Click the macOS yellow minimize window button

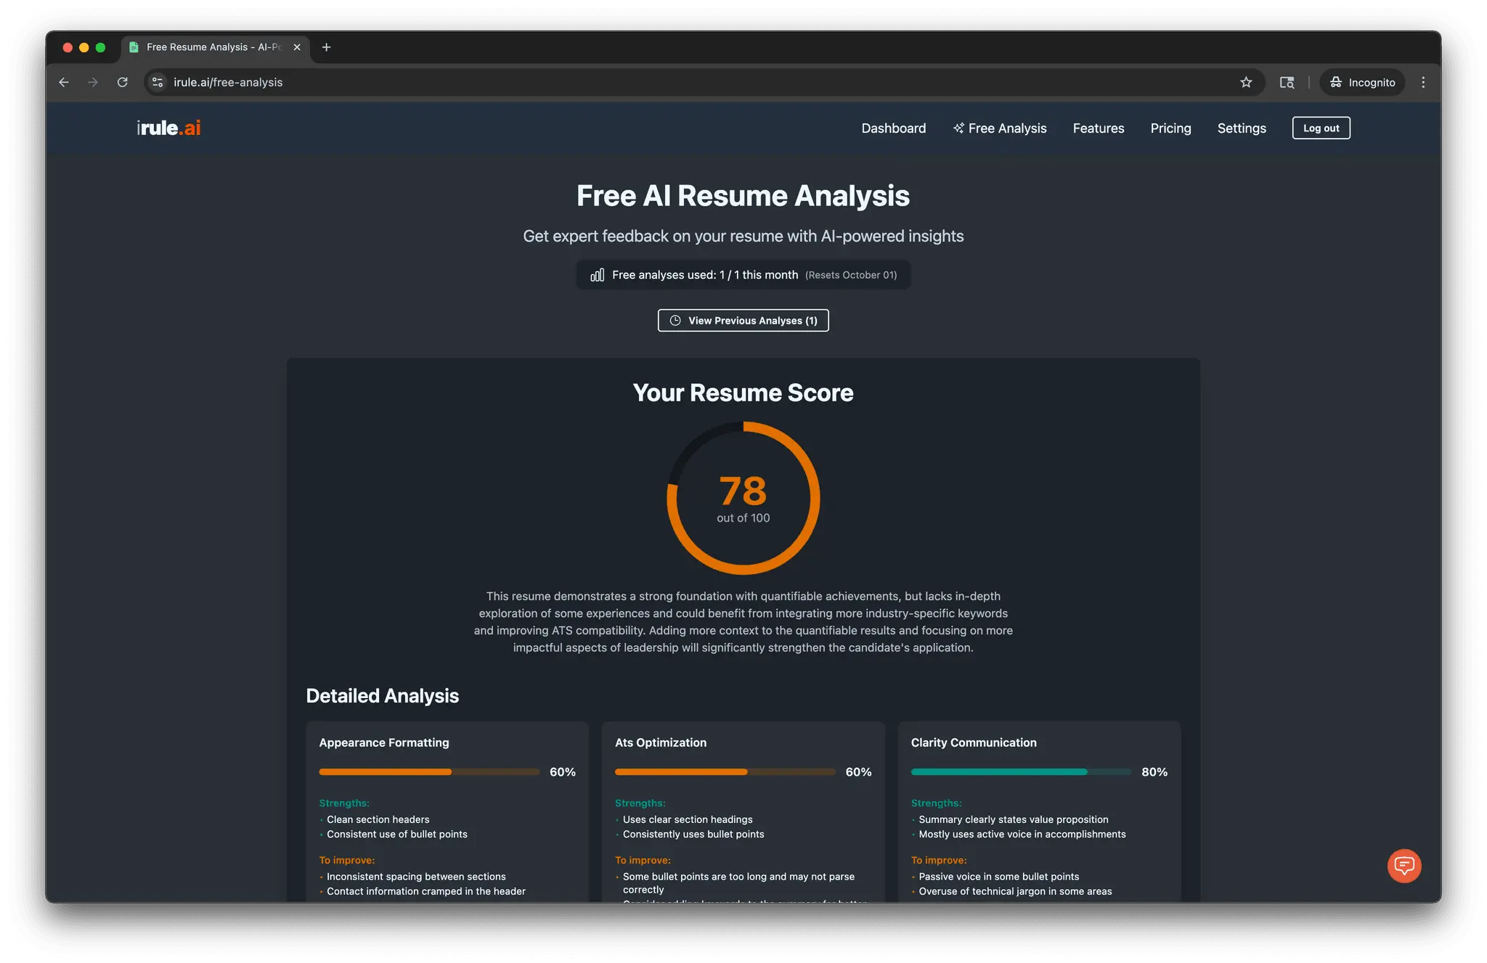[84, 47]
